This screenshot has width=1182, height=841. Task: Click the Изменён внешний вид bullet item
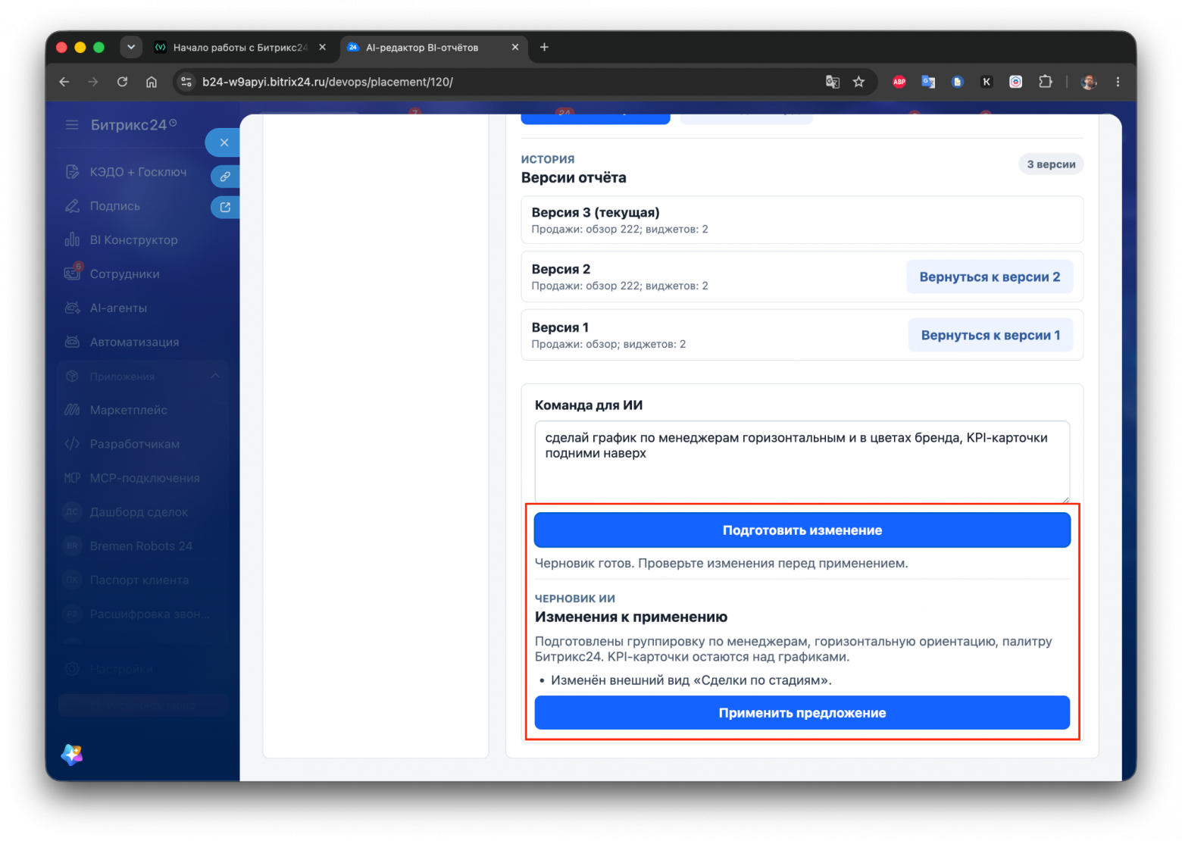(x=691, y=680)
